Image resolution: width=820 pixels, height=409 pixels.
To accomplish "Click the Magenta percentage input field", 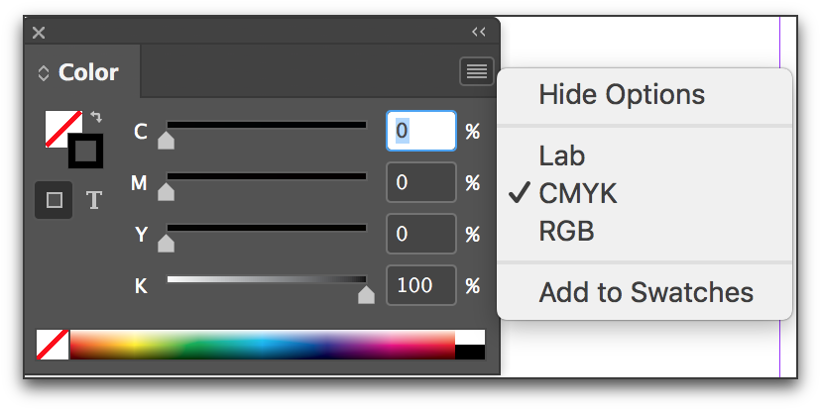I will (x=421, y=182).
